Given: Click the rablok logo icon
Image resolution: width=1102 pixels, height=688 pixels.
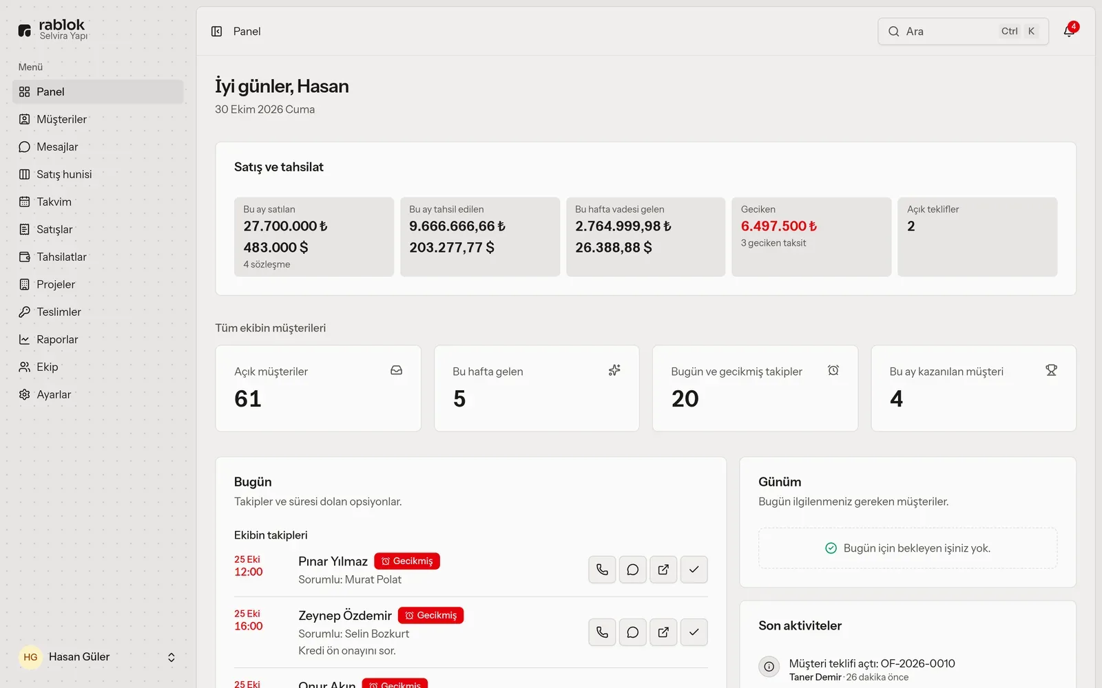Looking at the screenshot, I should (25, 30).
